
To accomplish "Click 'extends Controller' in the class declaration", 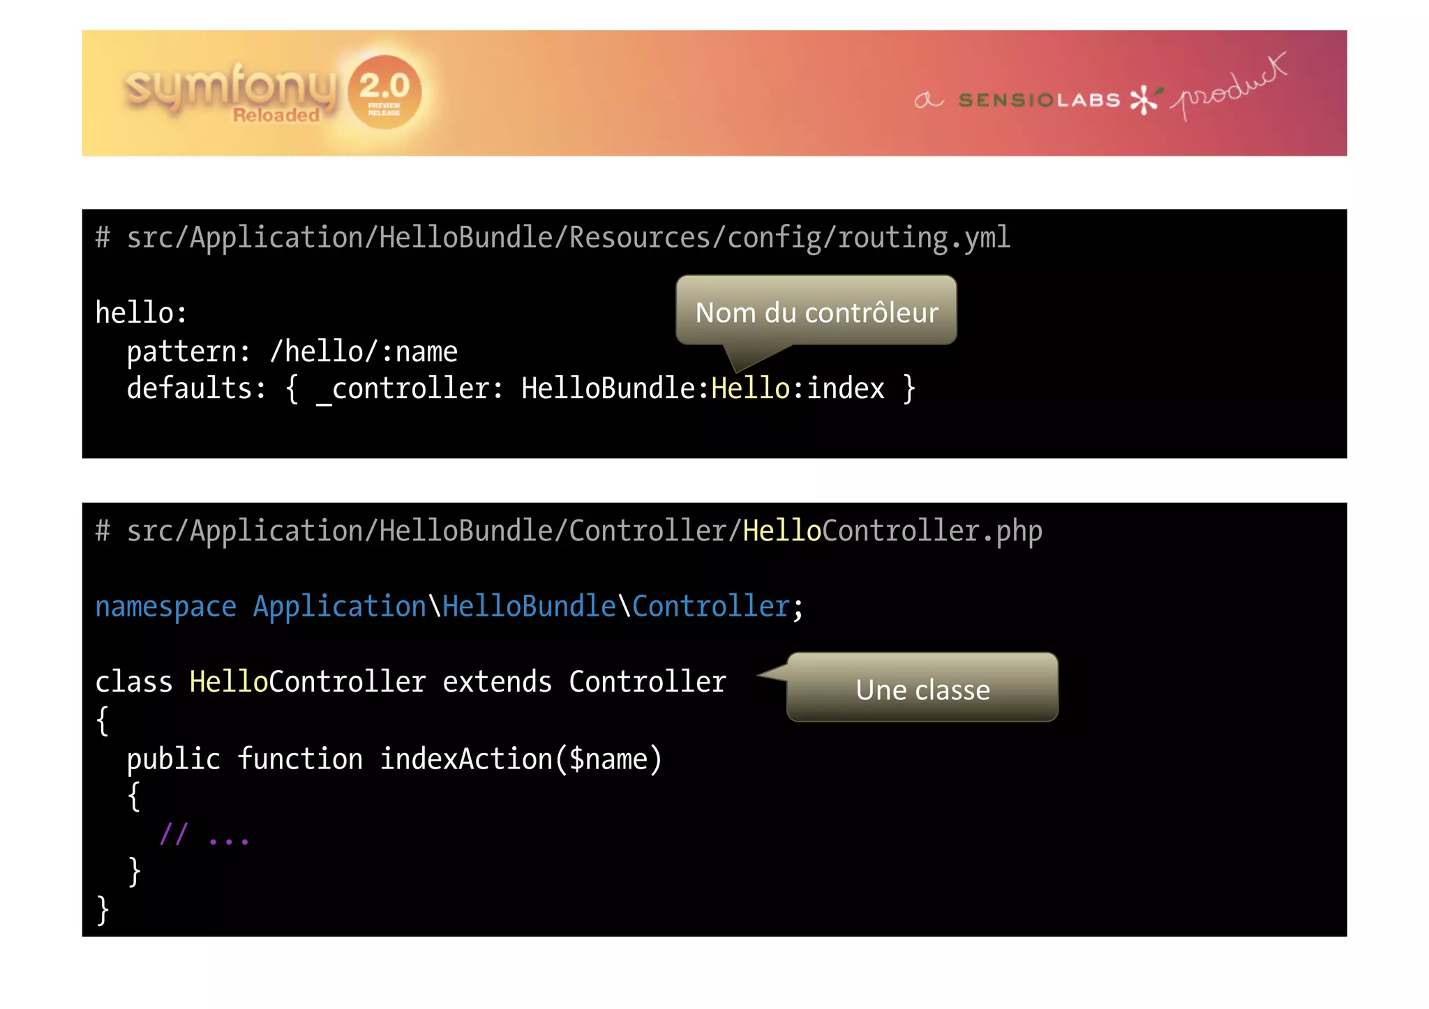I will coord(584,682).
